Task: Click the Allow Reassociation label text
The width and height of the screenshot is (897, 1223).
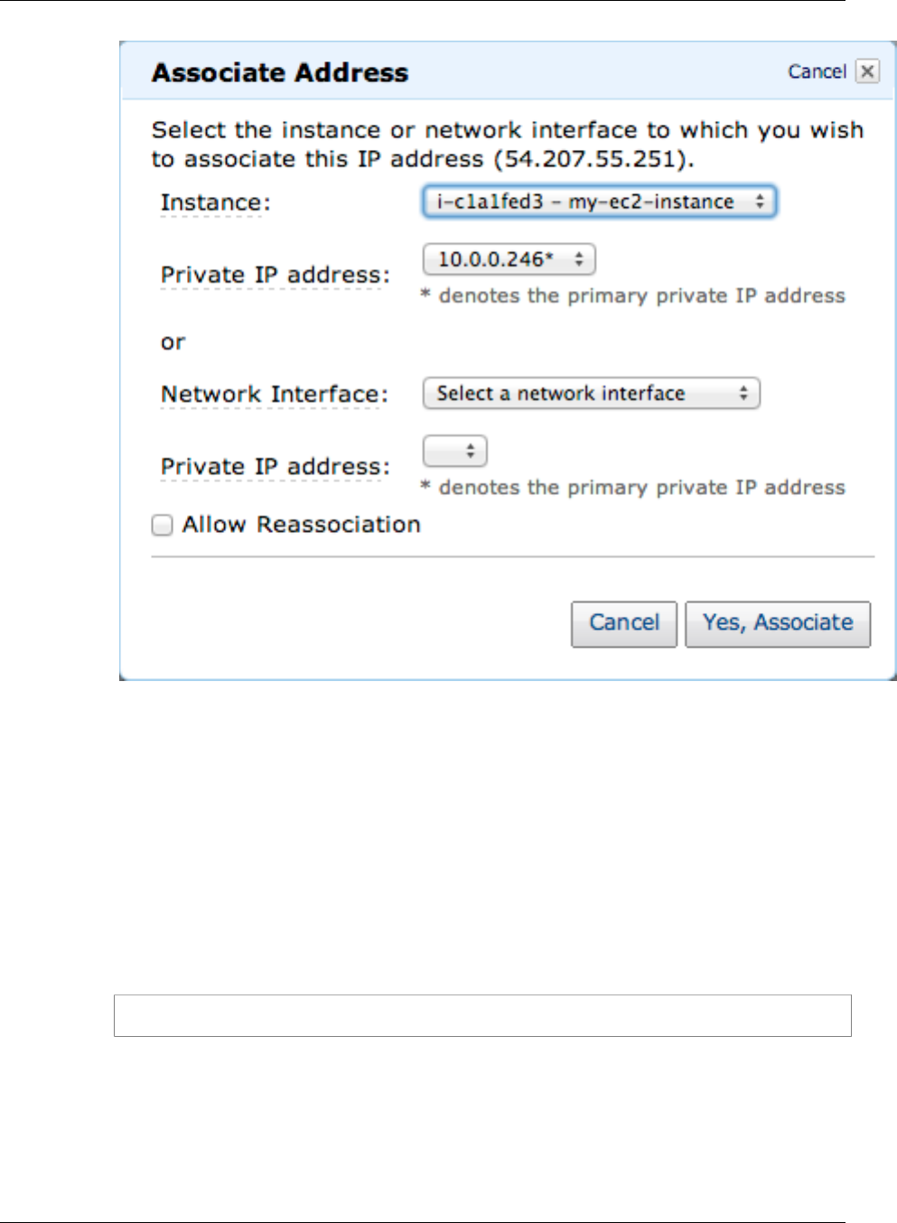Action: (301, 525)
